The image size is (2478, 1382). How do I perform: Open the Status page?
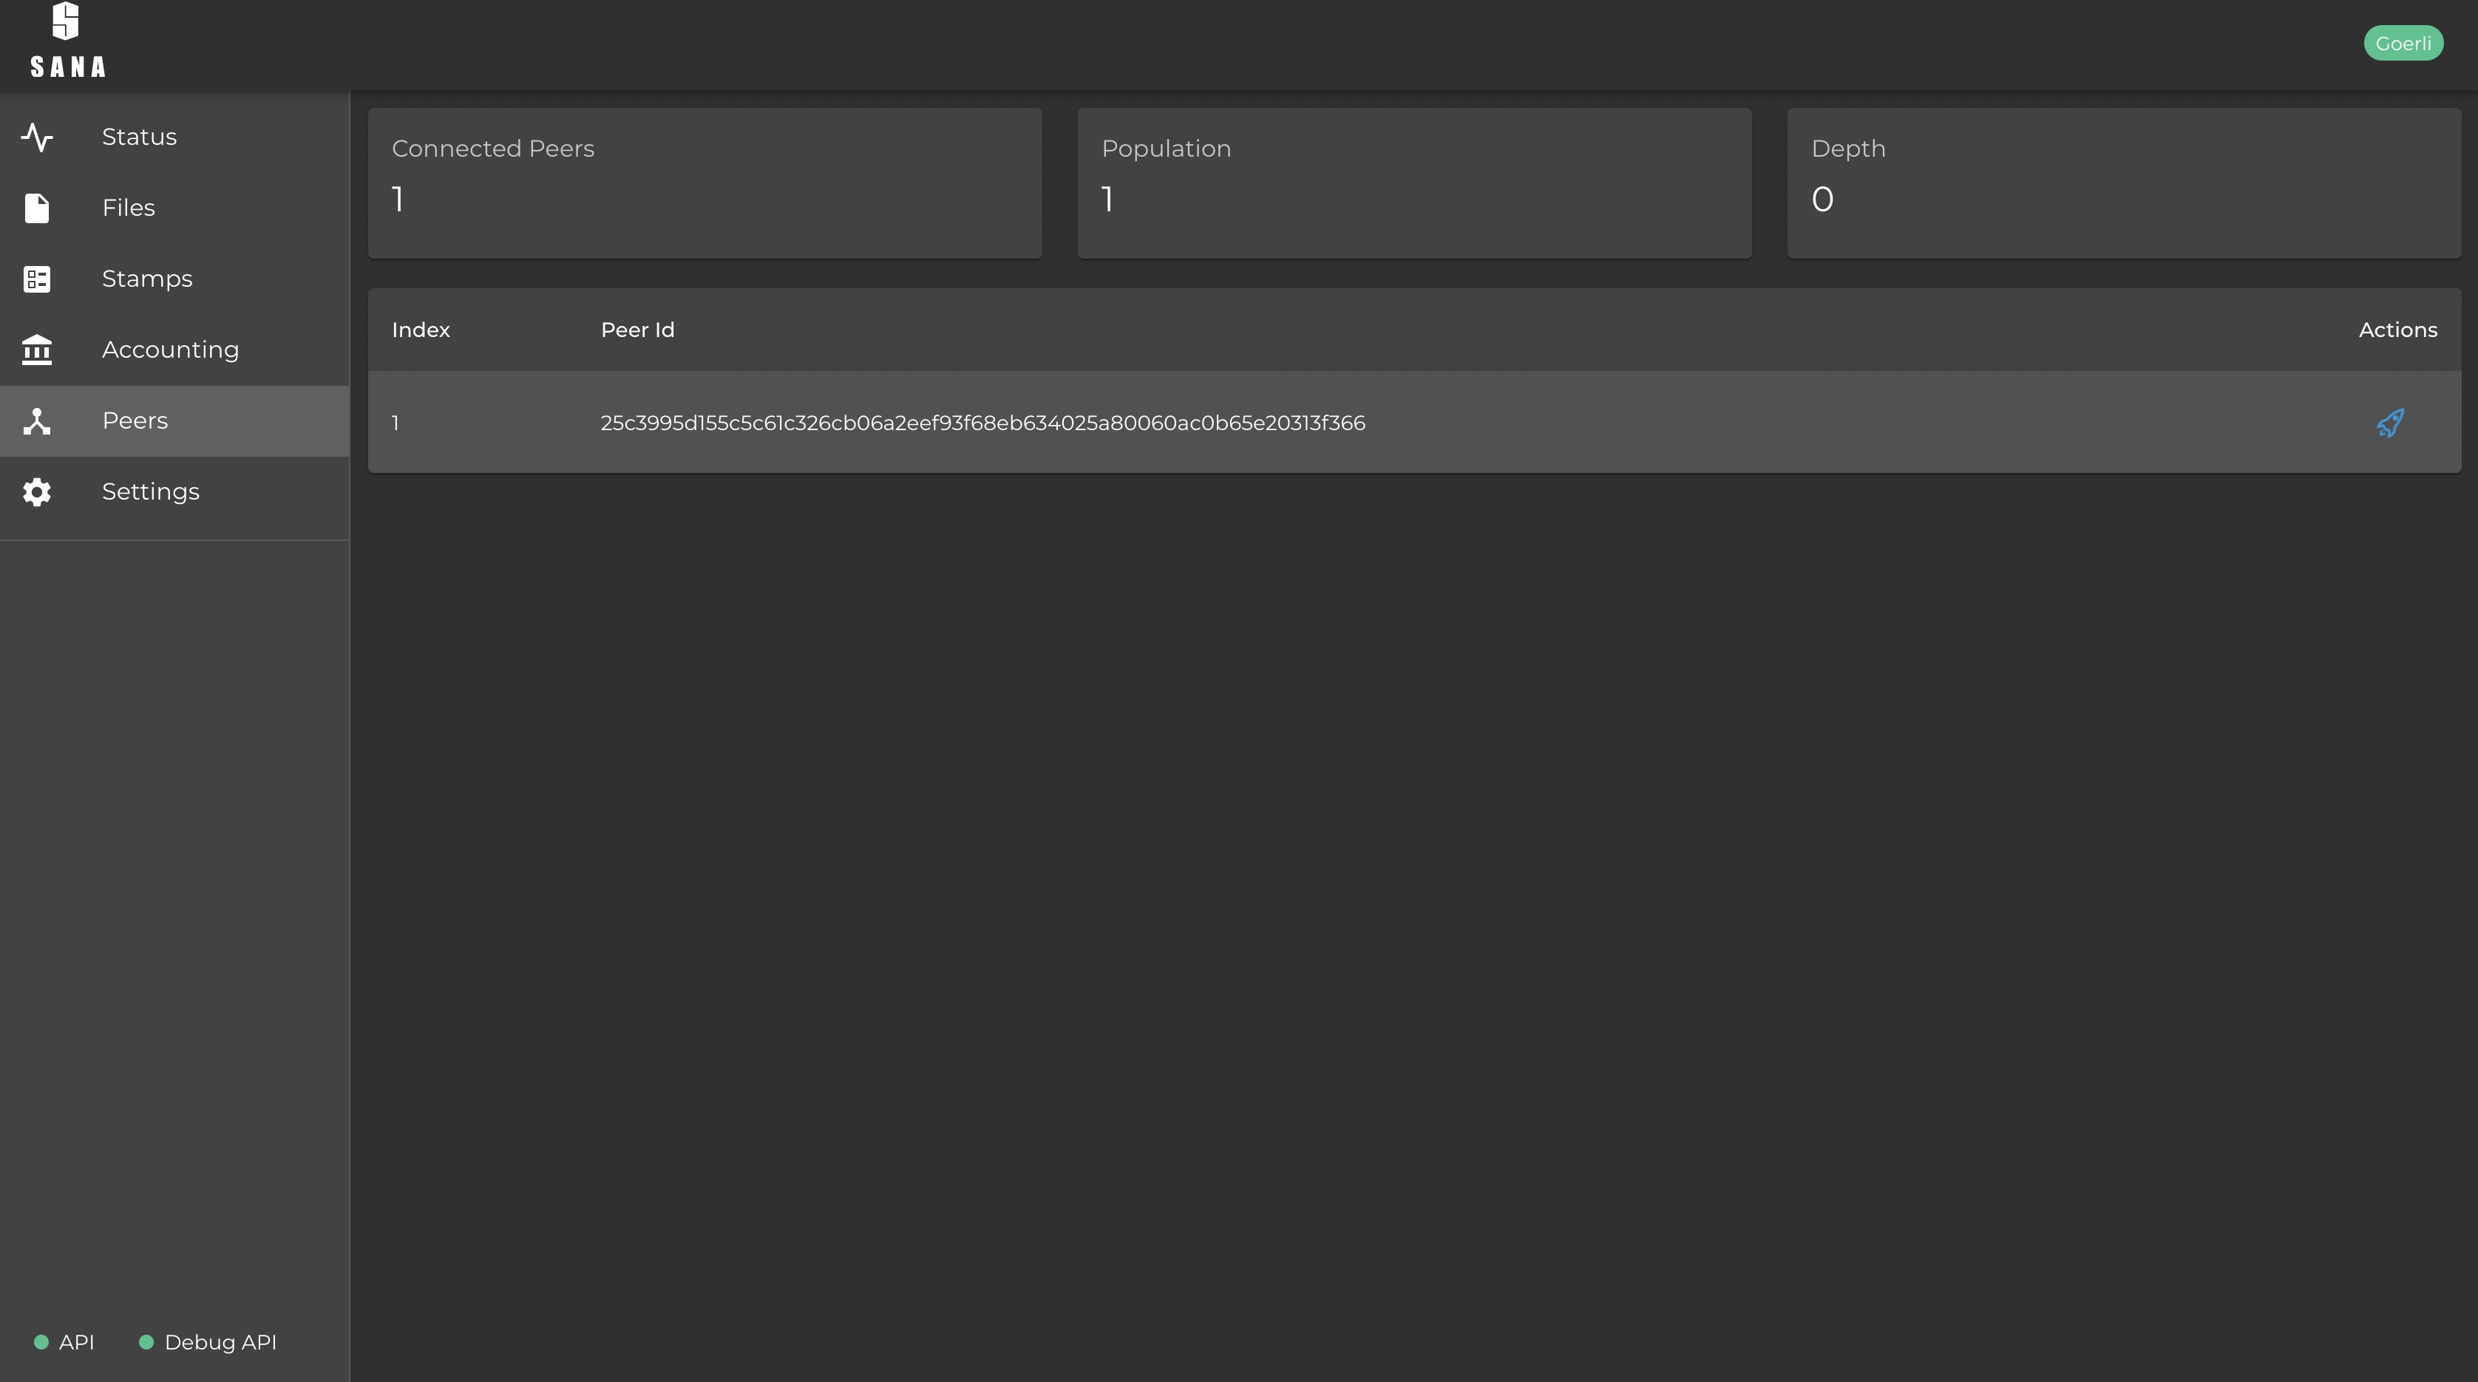click(x=140, y=137)
